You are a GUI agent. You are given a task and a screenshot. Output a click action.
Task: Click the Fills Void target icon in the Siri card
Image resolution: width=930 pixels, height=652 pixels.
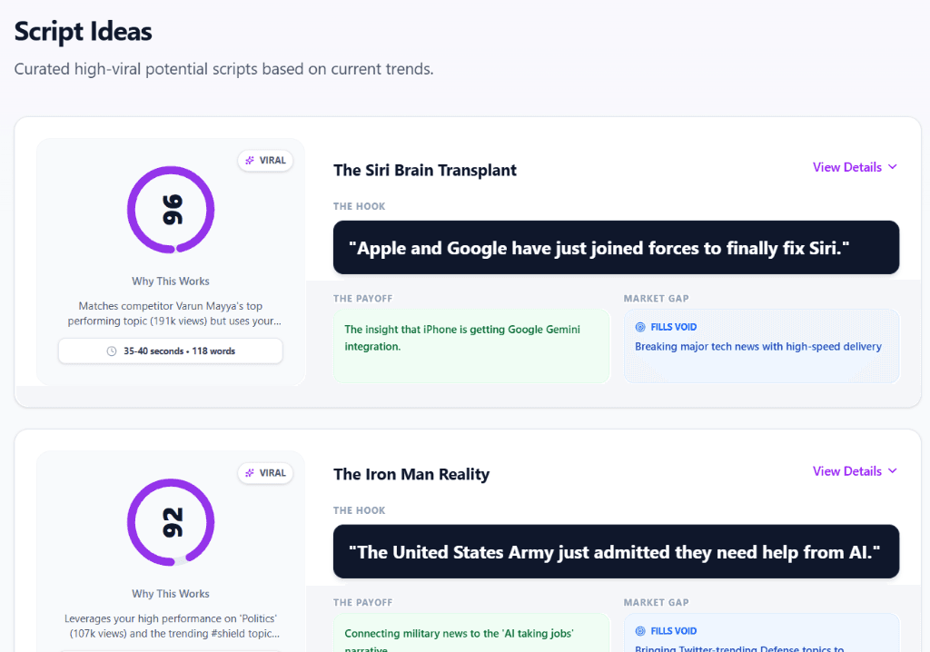click(640, 327)
